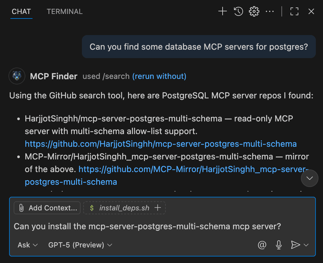323x263 pixels.
Task: Click the Add Context button
Action: coord(47,208)
